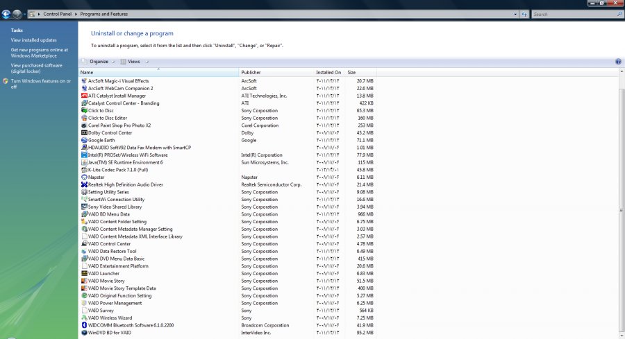Sort list by the Size column header

click(360, 72)
